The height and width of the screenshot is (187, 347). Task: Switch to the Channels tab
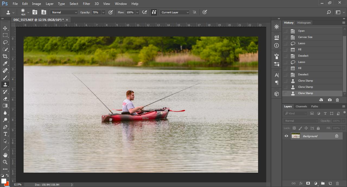point(301,106)
